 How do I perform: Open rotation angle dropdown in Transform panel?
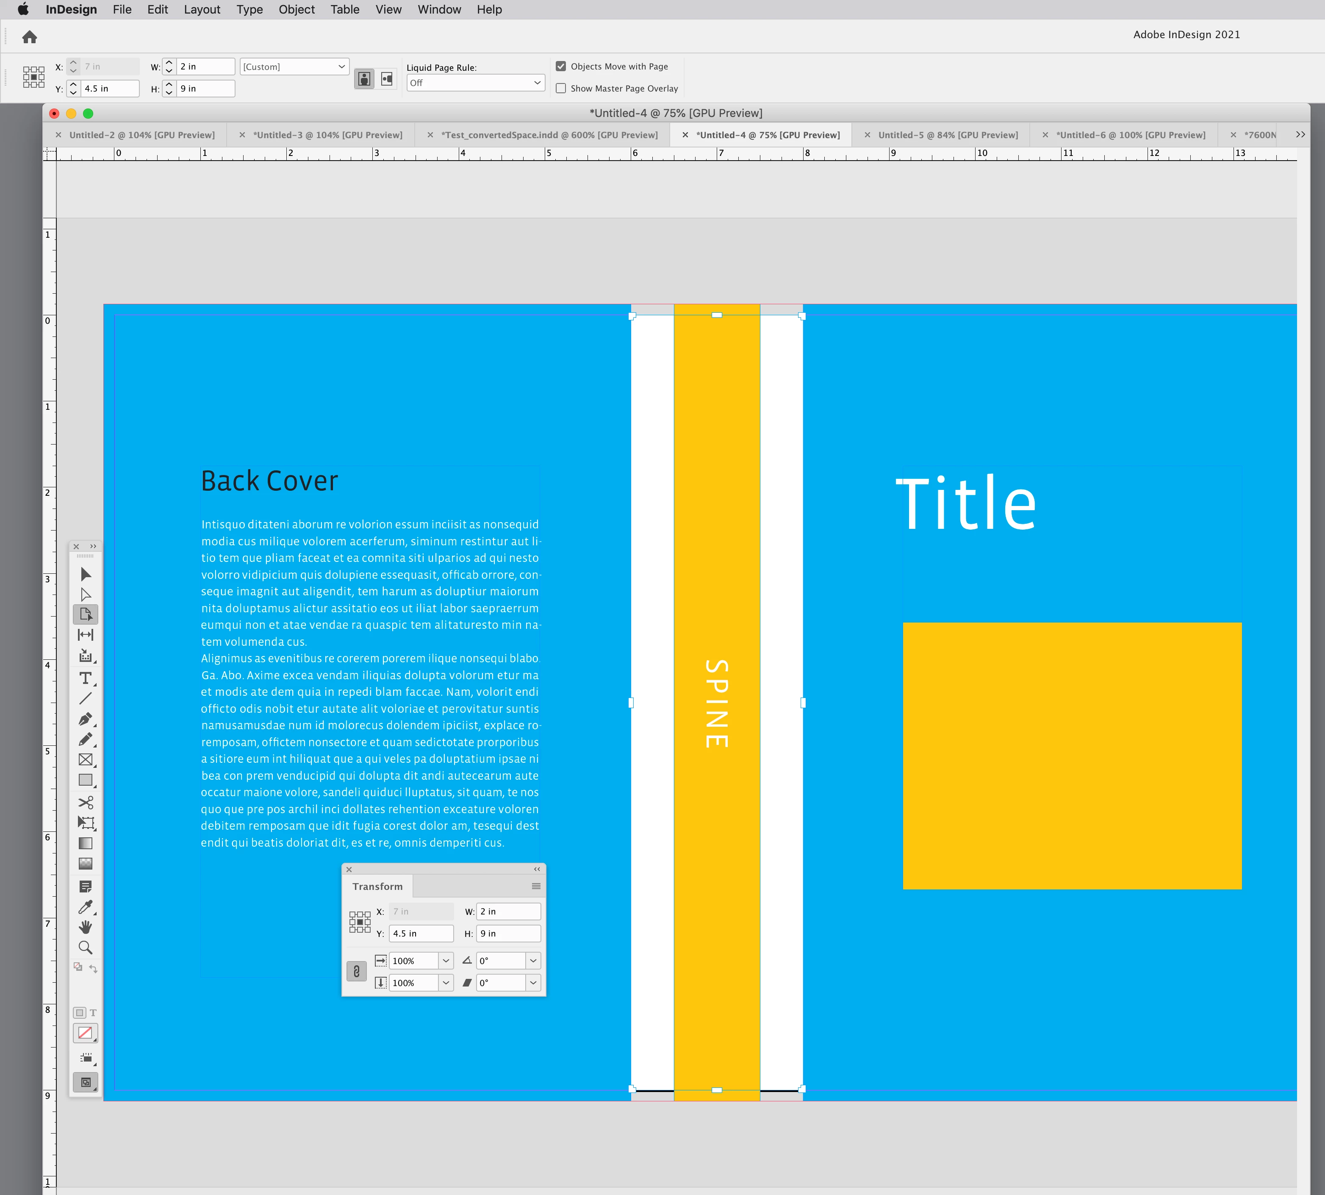pyautogui.click(x=533, y=961)
